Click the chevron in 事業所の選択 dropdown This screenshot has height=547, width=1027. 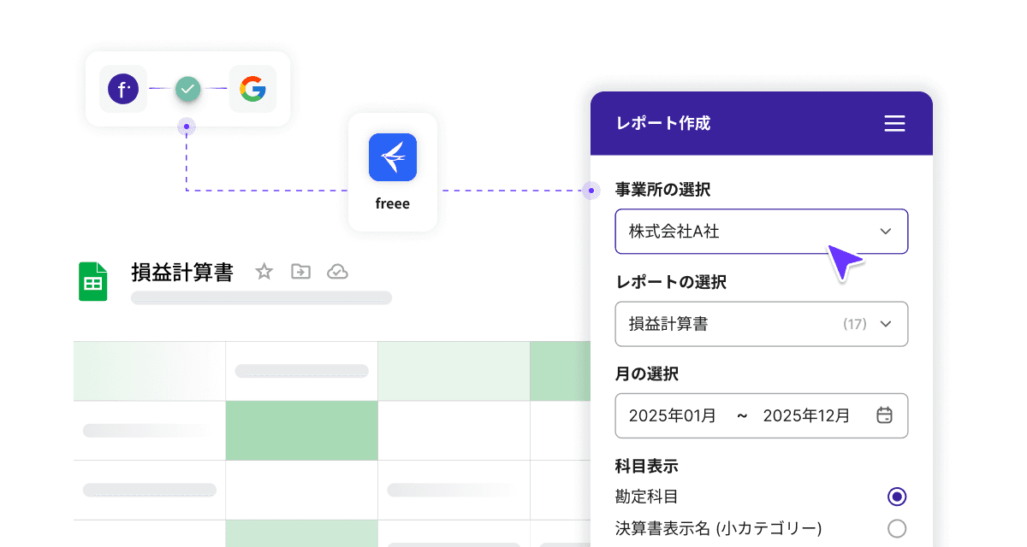(x=886, y=232)
